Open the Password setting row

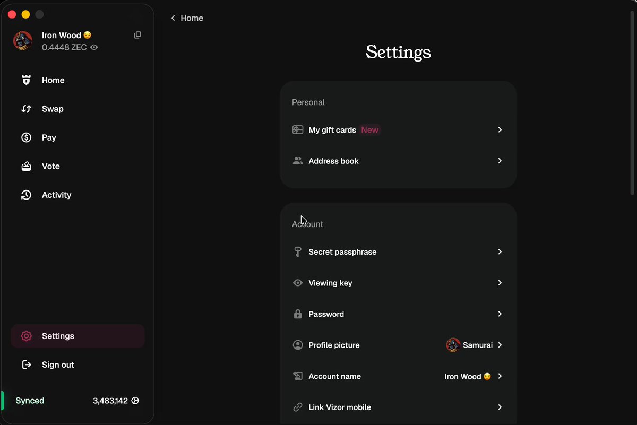pyautogui.click(x=398, y=314)
